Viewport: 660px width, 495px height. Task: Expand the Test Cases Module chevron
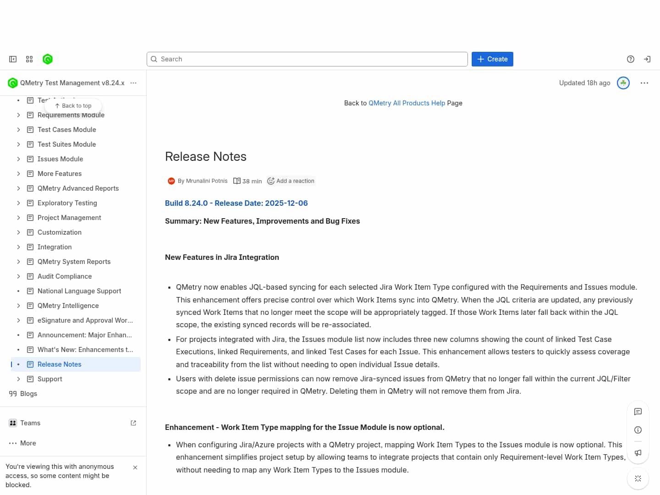[18, 130]
